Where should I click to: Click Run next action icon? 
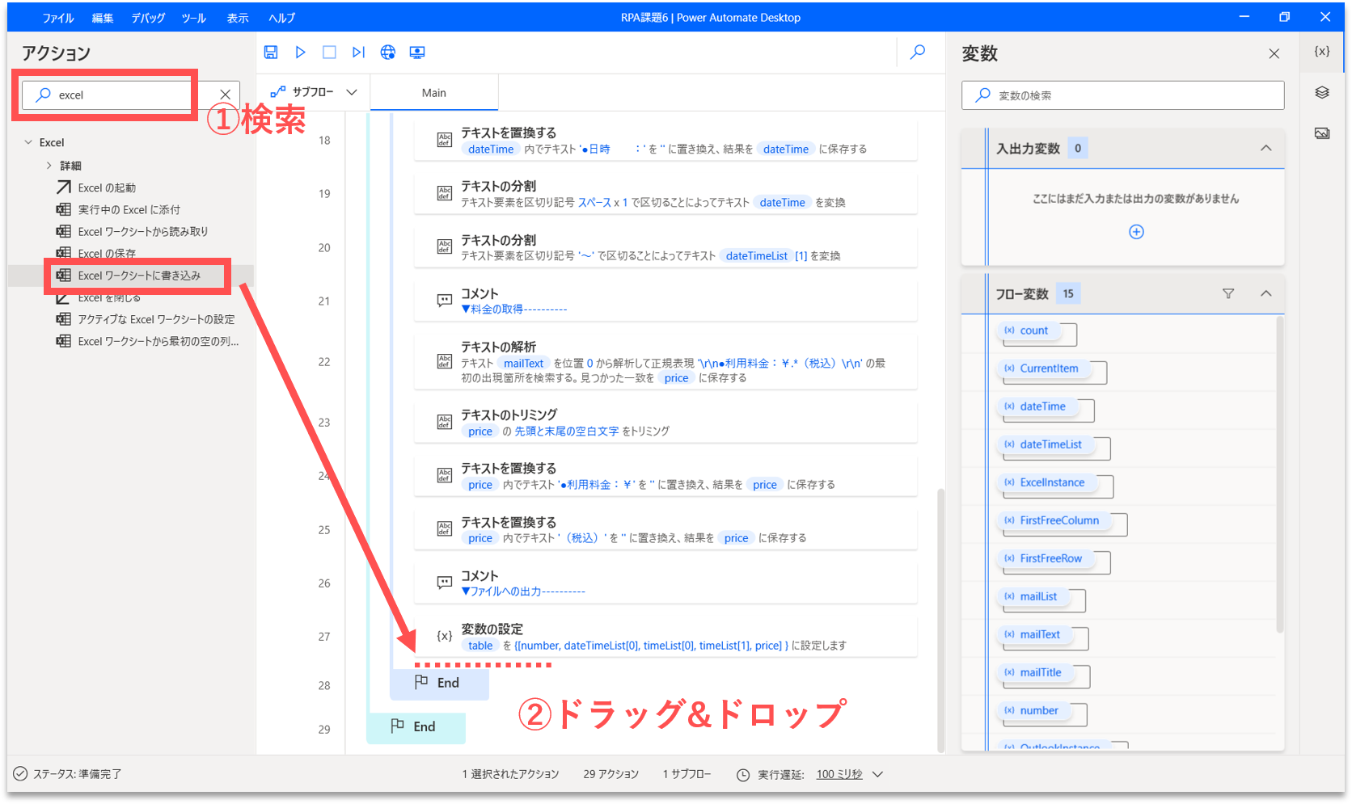358,53
